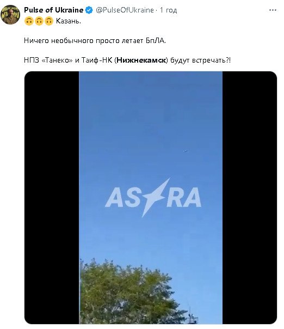Click the third upside-down smiley emoji

coord(48,21)
